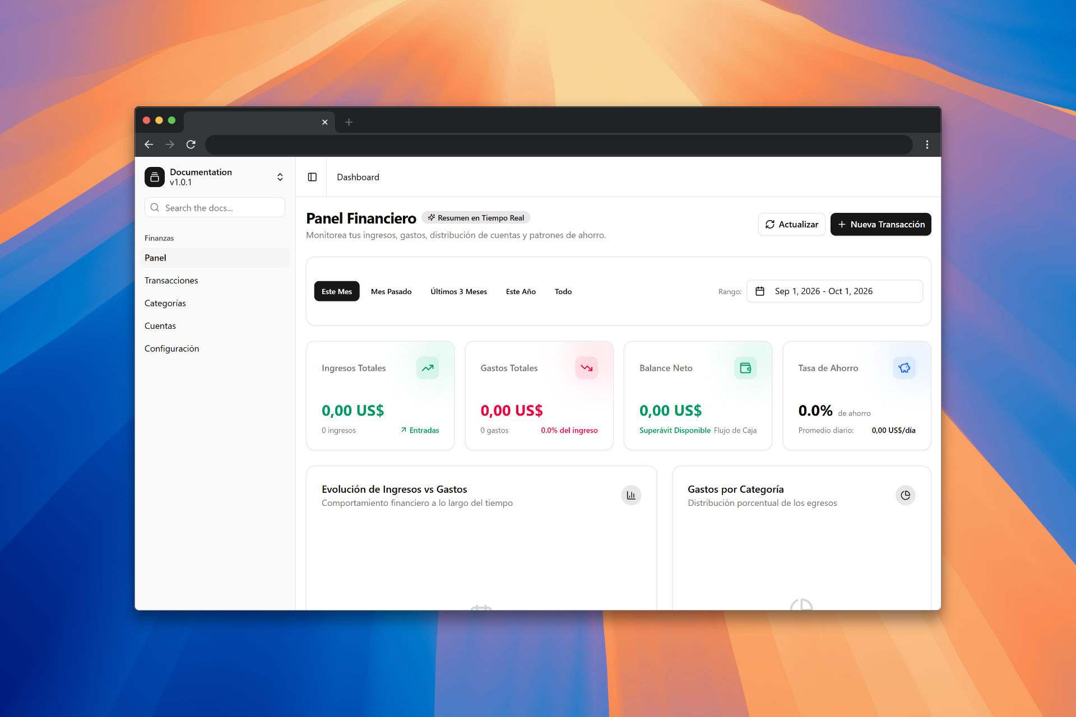Click the browser address bar

[x=559, y=145]
